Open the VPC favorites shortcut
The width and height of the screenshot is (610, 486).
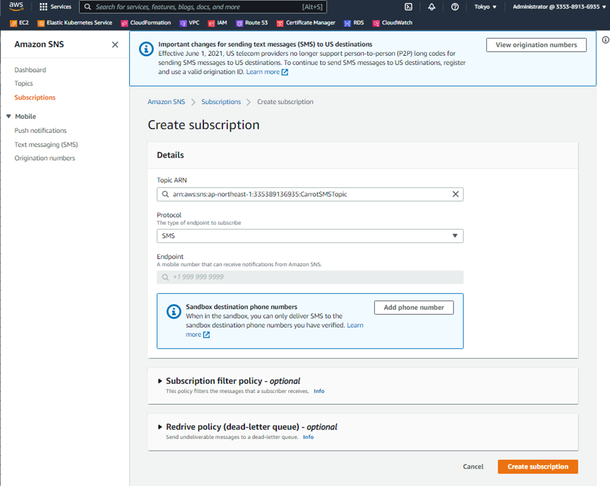(189, 23)
